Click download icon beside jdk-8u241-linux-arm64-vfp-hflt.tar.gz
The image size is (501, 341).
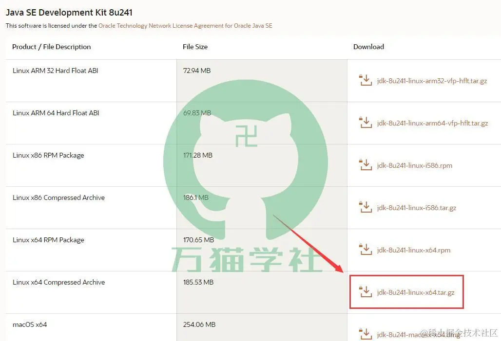click(366, 123)
